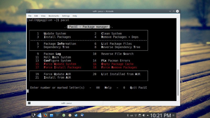Minimize the Konsole window
Image resolution: width=210 pixels, height=118 pixels.
[x=170, y=11]
